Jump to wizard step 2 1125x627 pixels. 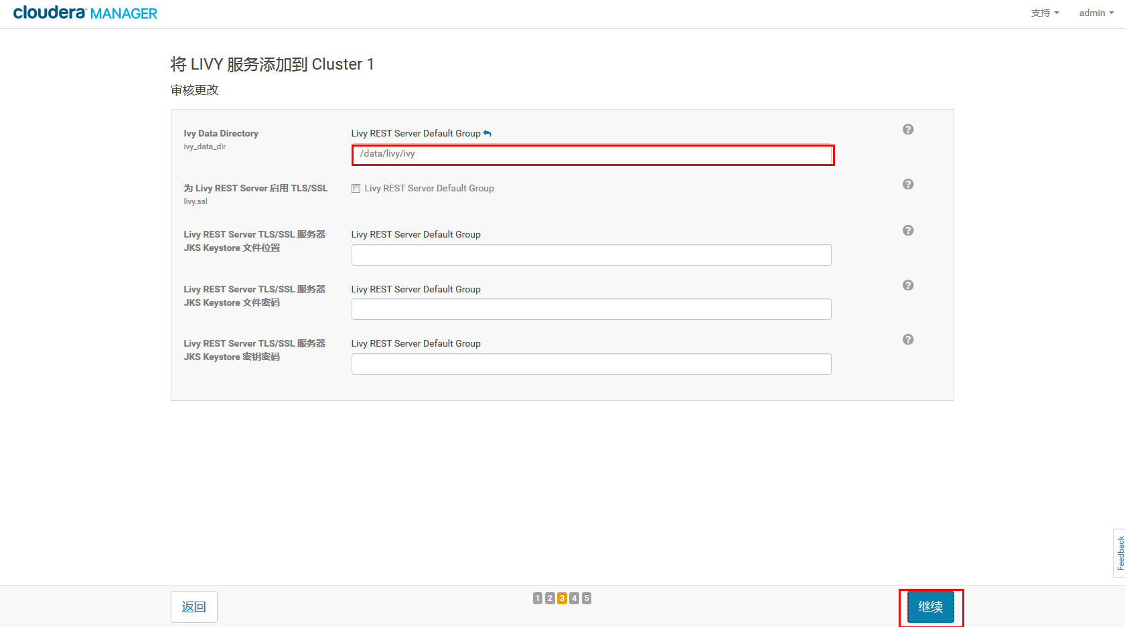tap(550, 598)
